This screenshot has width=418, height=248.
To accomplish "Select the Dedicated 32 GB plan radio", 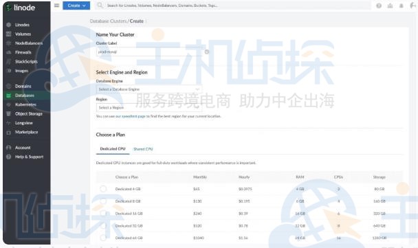I will click(103, 225).
